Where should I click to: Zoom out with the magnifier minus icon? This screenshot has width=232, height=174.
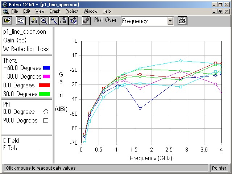tap(54, 20)
